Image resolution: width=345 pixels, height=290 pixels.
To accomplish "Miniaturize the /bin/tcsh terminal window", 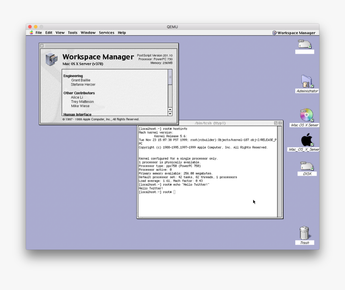I will [276, 122].
